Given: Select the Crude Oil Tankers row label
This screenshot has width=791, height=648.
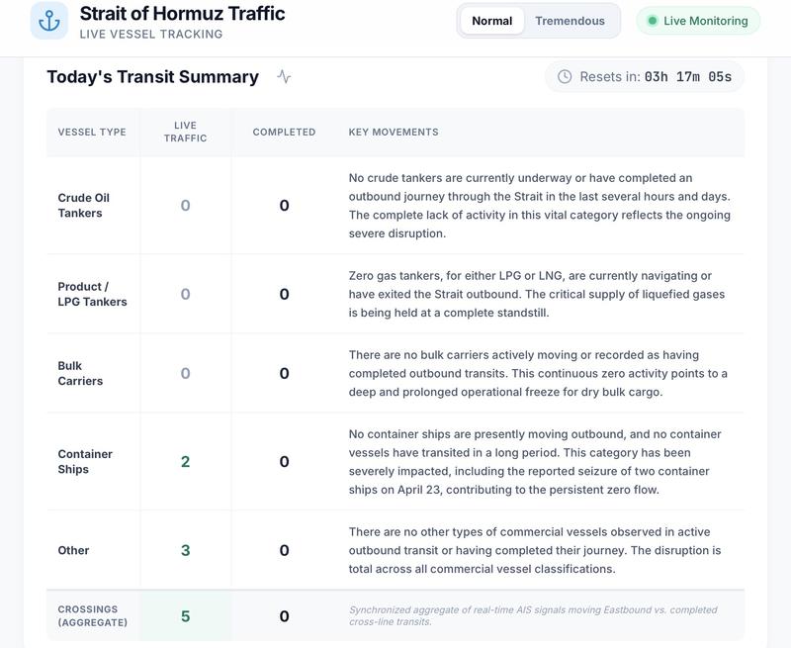Looking at the screenshot, I should pyautogui.click(x=84, y=206).
